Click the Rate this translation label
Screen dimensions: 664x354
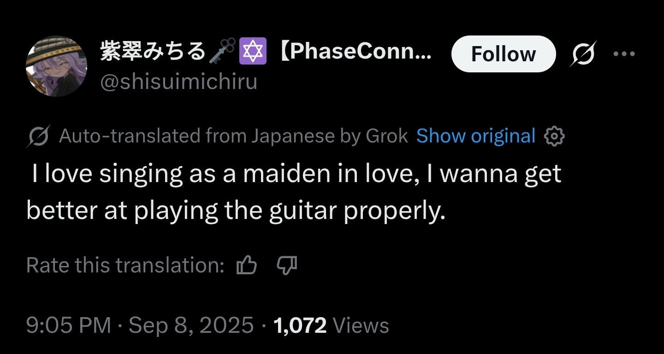125,265
